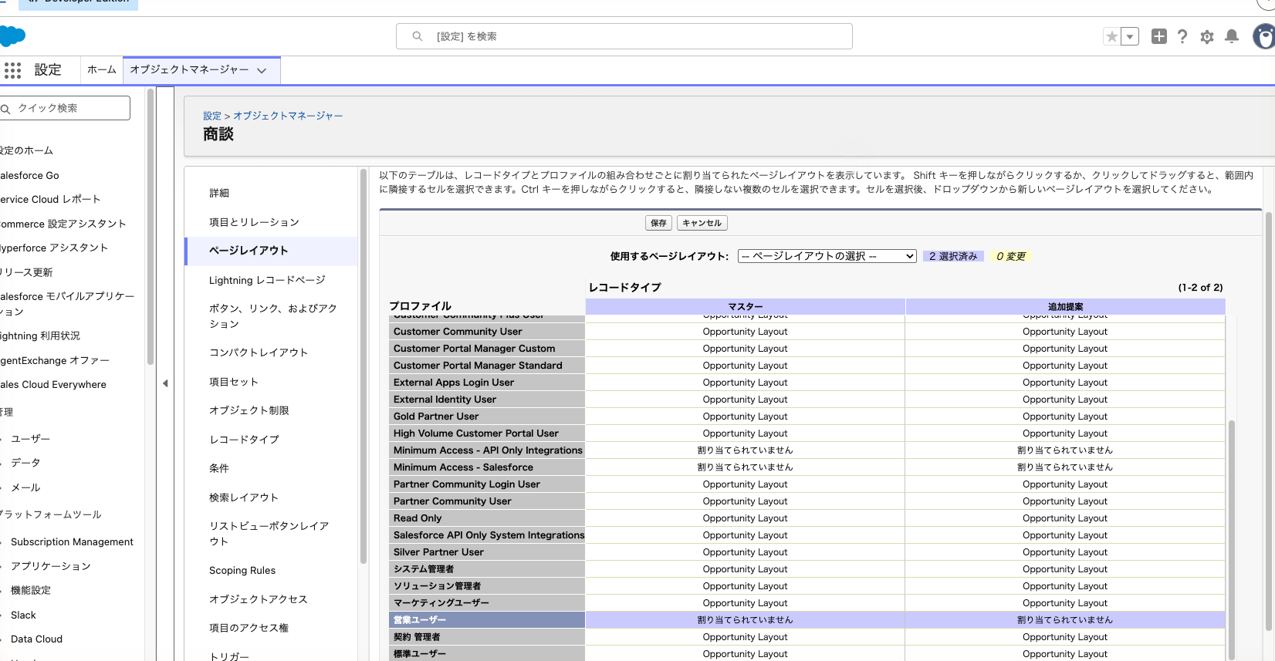
Task: Open the Scoping Rules menu item
Action: click(x=242, y=571)
